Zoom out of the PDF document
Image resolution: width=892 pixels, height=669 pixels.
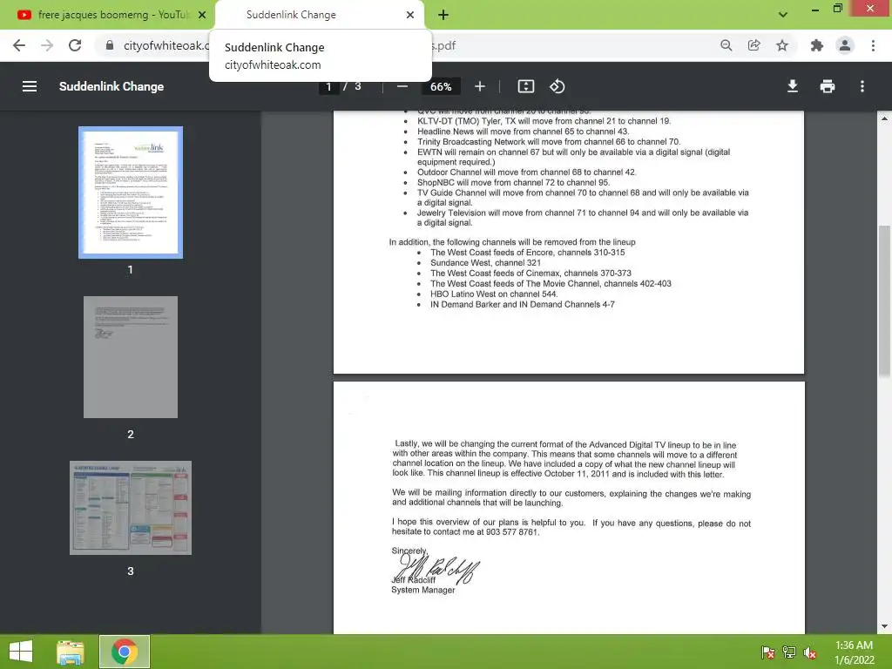pyautogui.click(x=402, y=86)
